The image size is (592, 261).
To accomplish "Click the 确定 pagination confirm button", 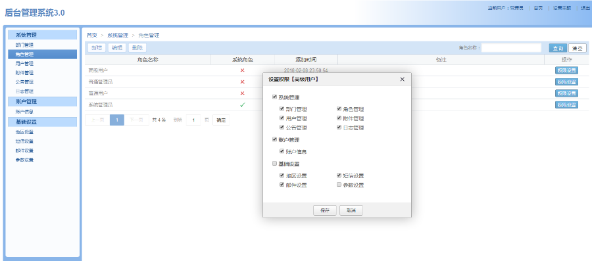I will point(221,120).
